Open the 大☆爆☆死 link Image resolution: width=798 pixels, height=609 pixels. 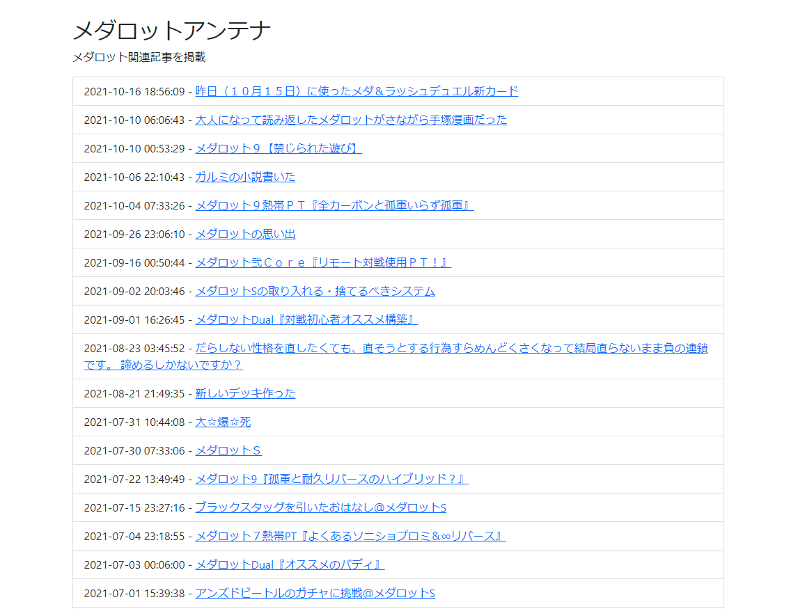tap(223, 422)
